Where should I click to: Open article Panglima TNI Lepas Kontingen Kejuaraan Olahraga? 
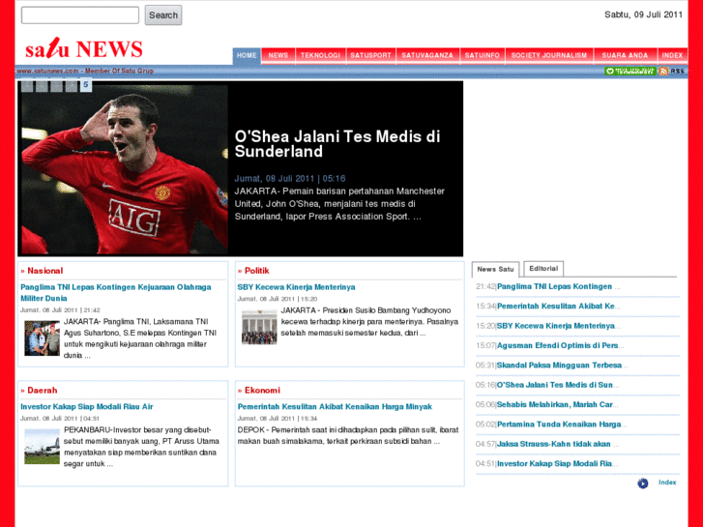(116, 292)
